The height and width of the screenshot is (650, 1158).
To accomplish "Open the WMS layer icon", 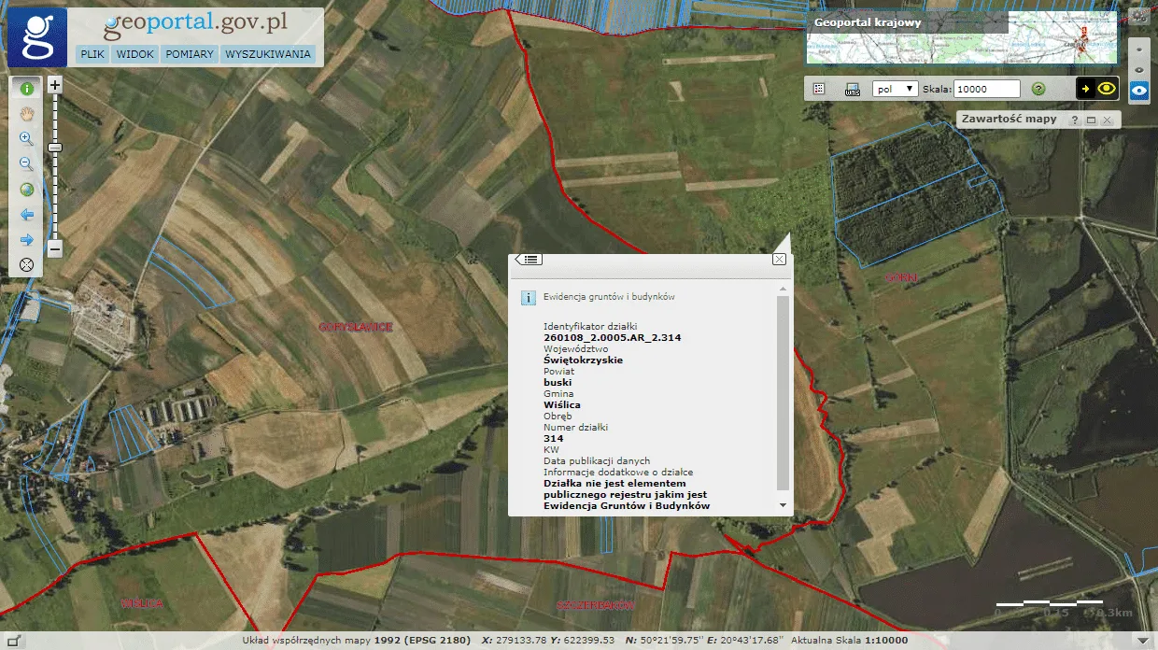I will point(852,90).
